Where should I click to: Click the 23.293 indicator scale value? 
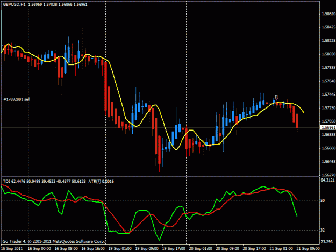(x=327, y=242)
